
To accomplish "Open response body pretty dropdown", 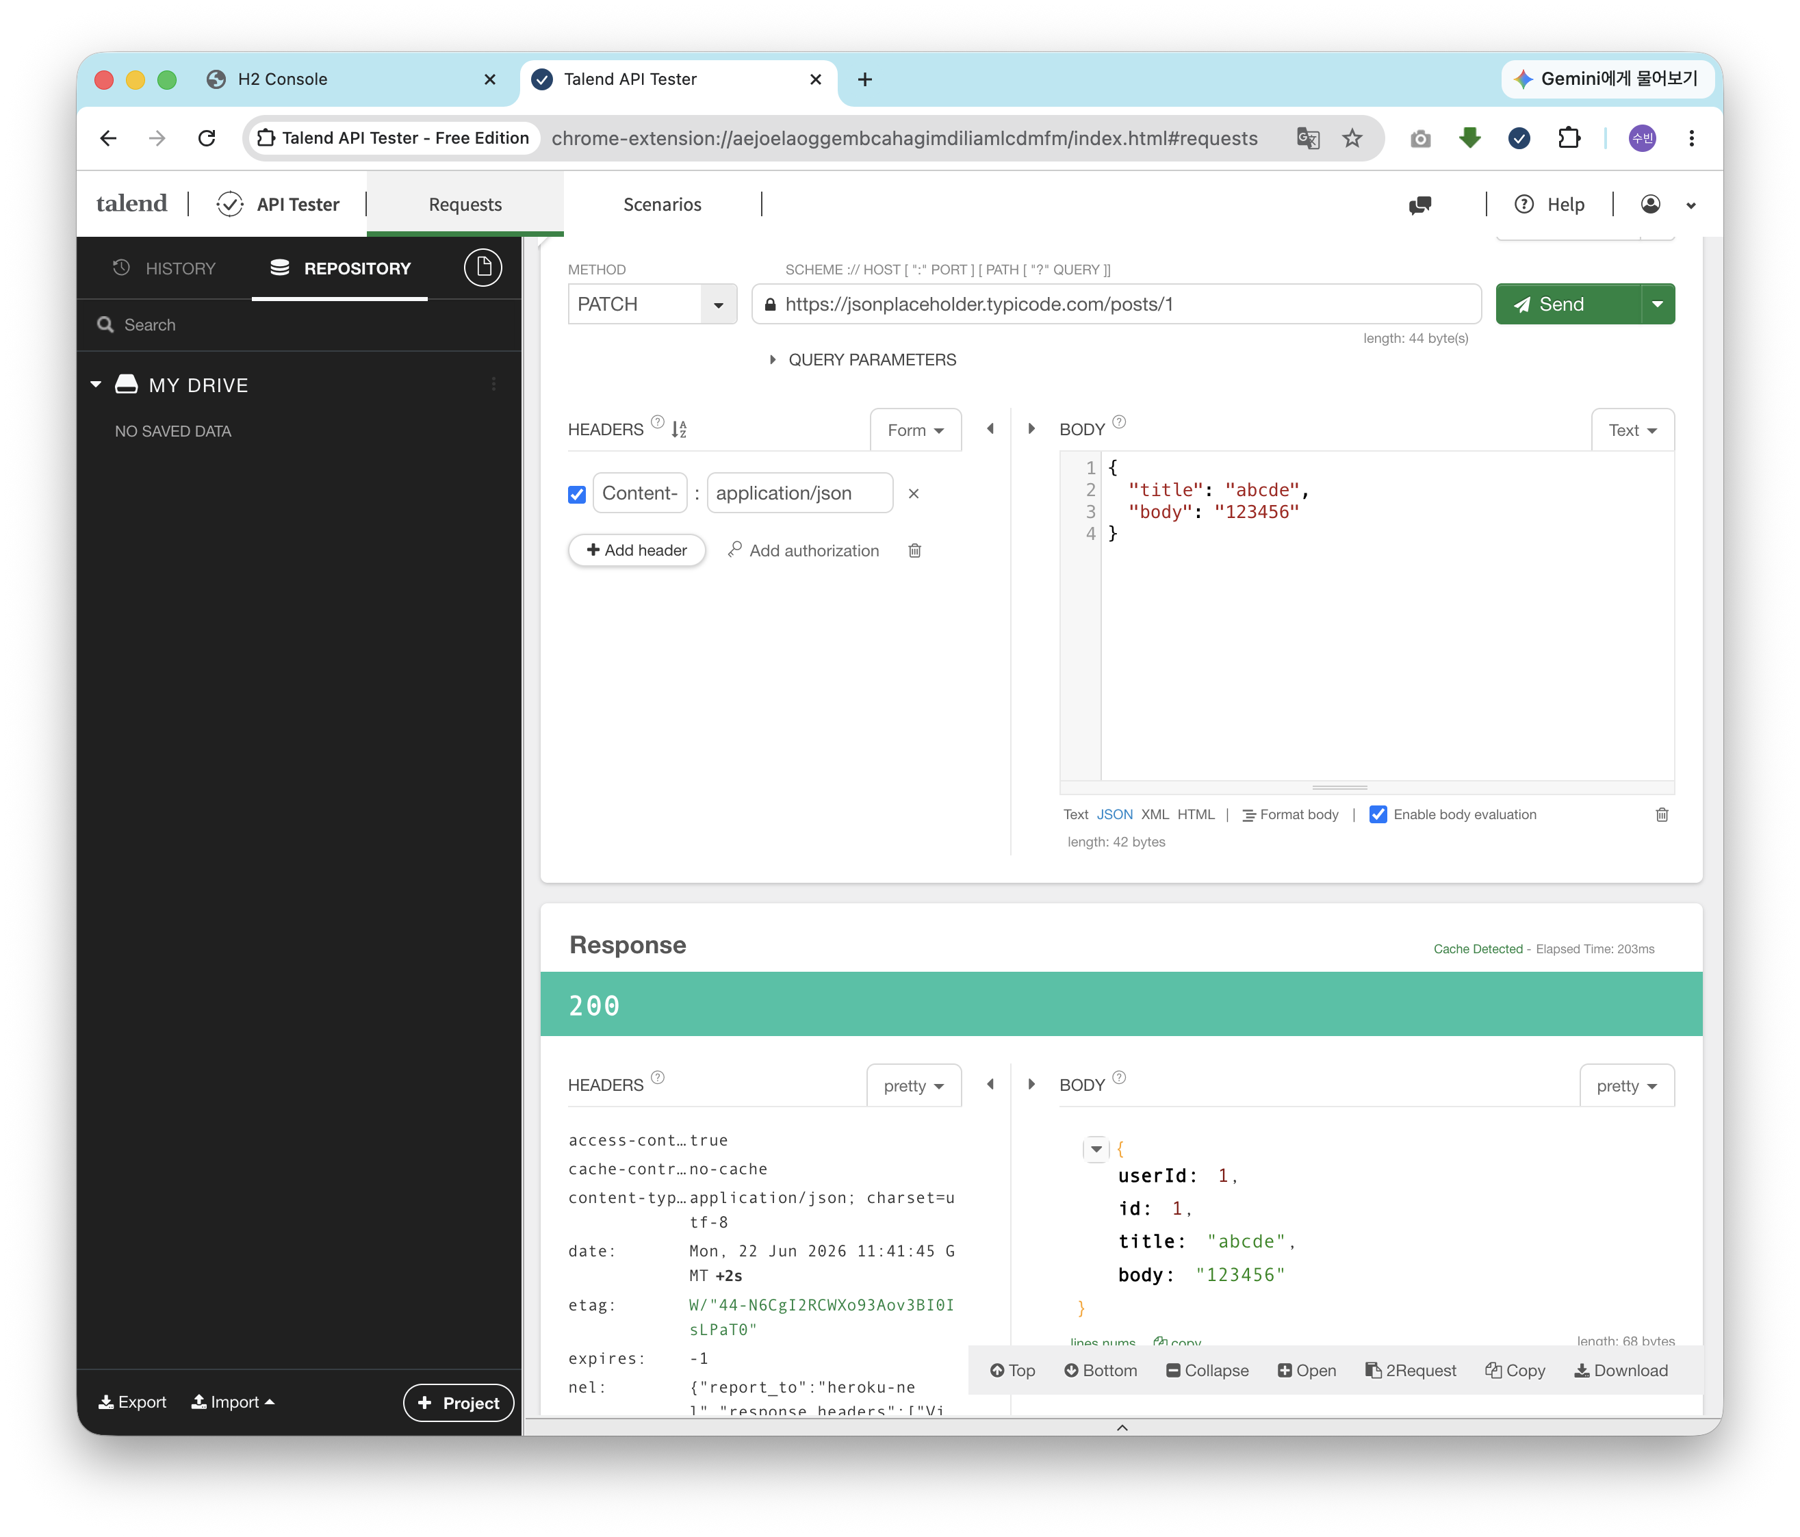I will [1627, 1086].
